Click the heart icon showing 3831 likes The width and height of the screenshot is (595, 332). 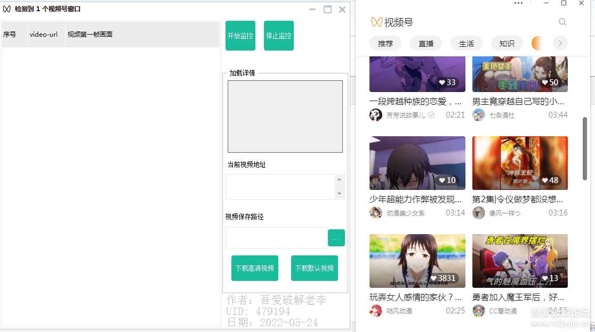click(x=433, y=278)
